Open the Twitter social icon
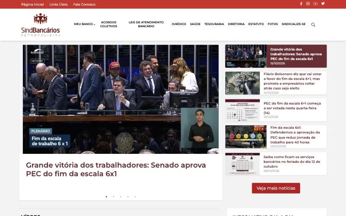 (323, 3)
